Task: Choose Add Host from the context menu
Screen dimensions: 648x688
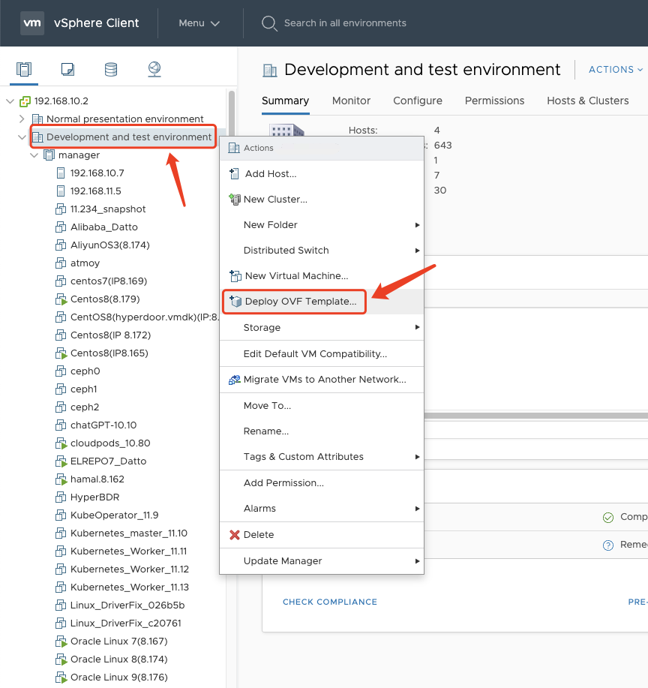Action: click(x=322, y=174)
